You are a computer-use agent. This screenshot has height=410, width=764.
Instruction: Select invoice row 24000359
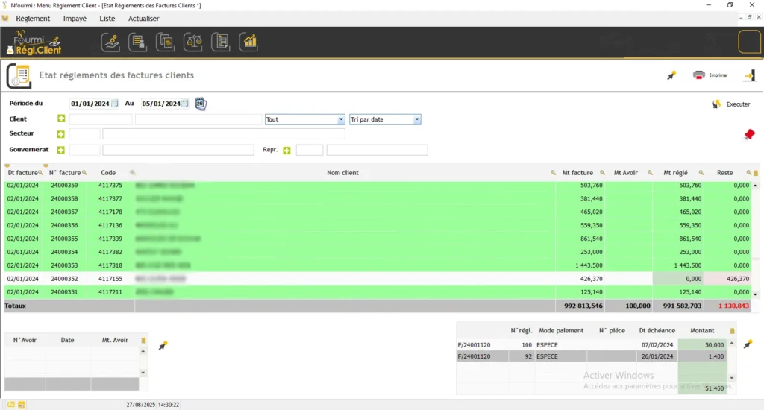coord(378,186)
